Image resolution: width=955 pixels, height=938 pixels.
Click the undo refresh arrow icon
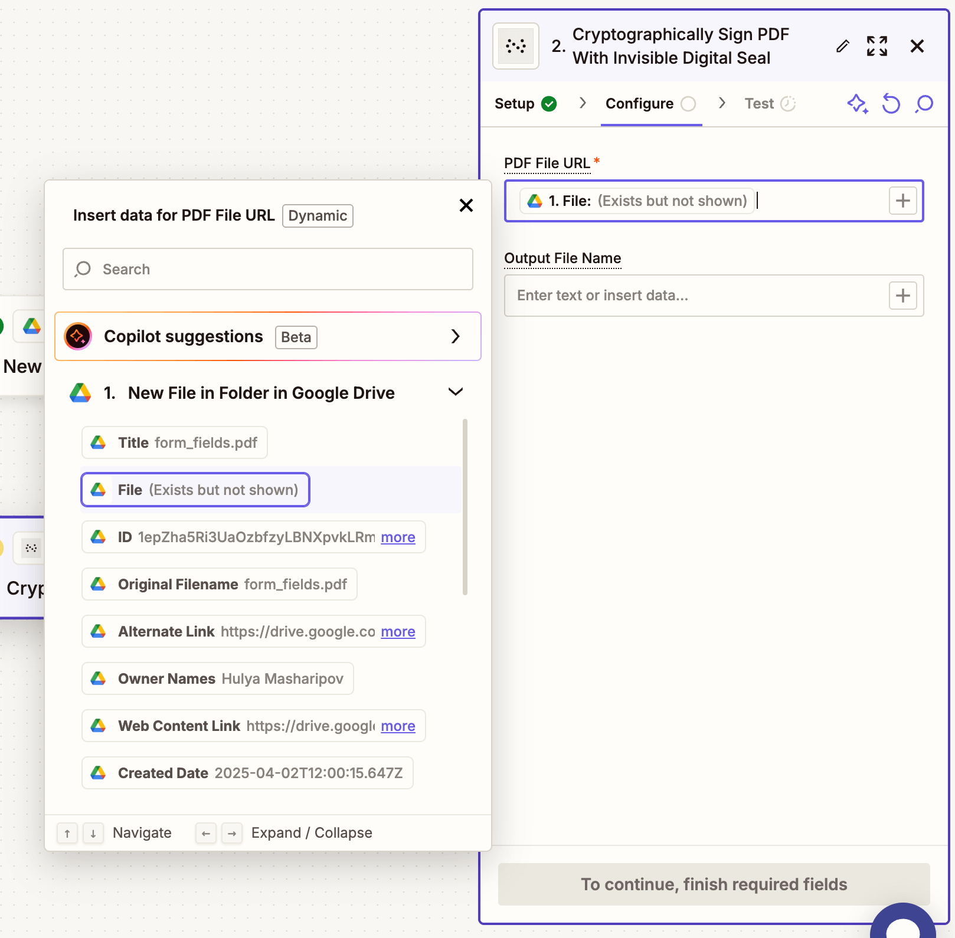(x=891, y=104)
